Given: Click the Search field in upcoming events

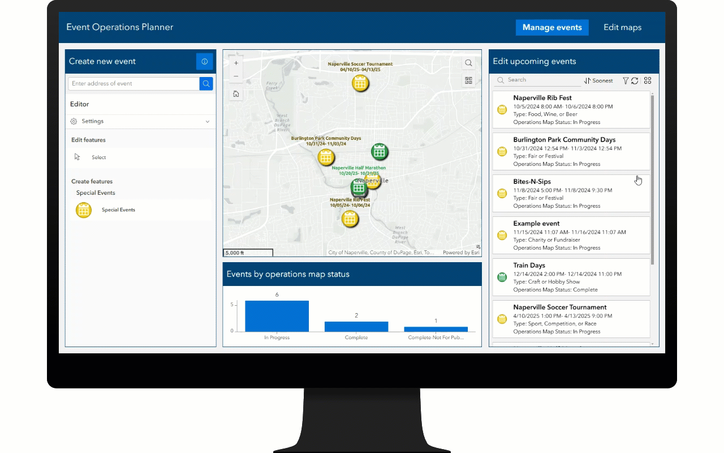Looking at the screenshot, I should click(x=537, y=80).
